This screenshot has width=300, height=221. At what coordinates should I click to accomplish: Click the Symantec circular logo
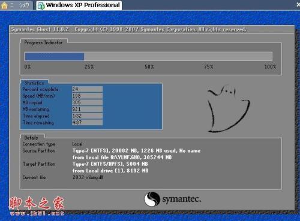click(152, 199)
